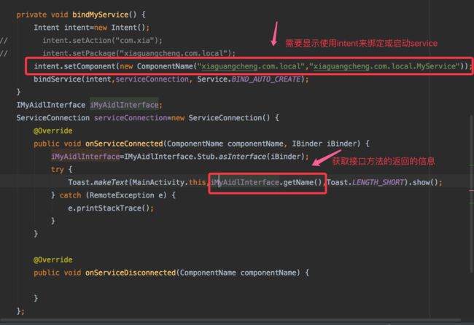This screenshot has height=325, width=474.
Task: Click the e.printStackTrace() statement
Action: (111, 208)
